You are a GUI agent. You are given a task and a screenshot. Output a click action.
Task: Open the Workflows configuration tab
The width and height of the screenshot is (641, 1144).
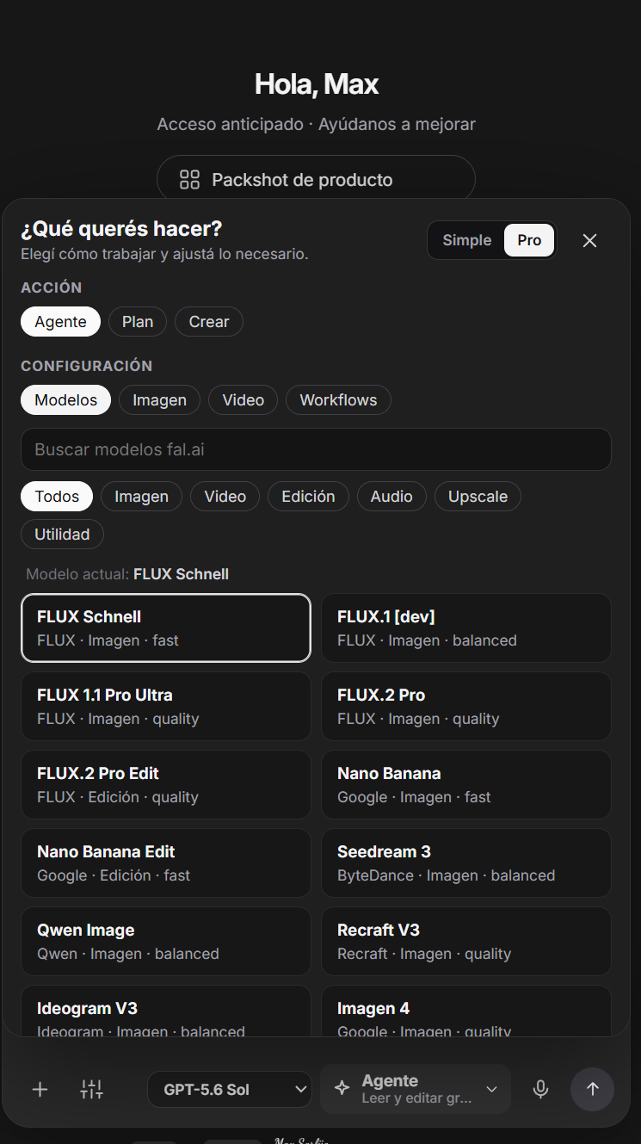tap(338, 400)
